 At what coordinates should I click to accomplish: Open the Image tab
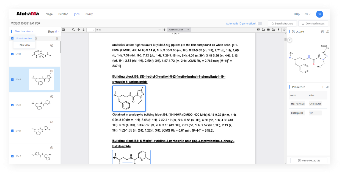(x=49, y=14)
